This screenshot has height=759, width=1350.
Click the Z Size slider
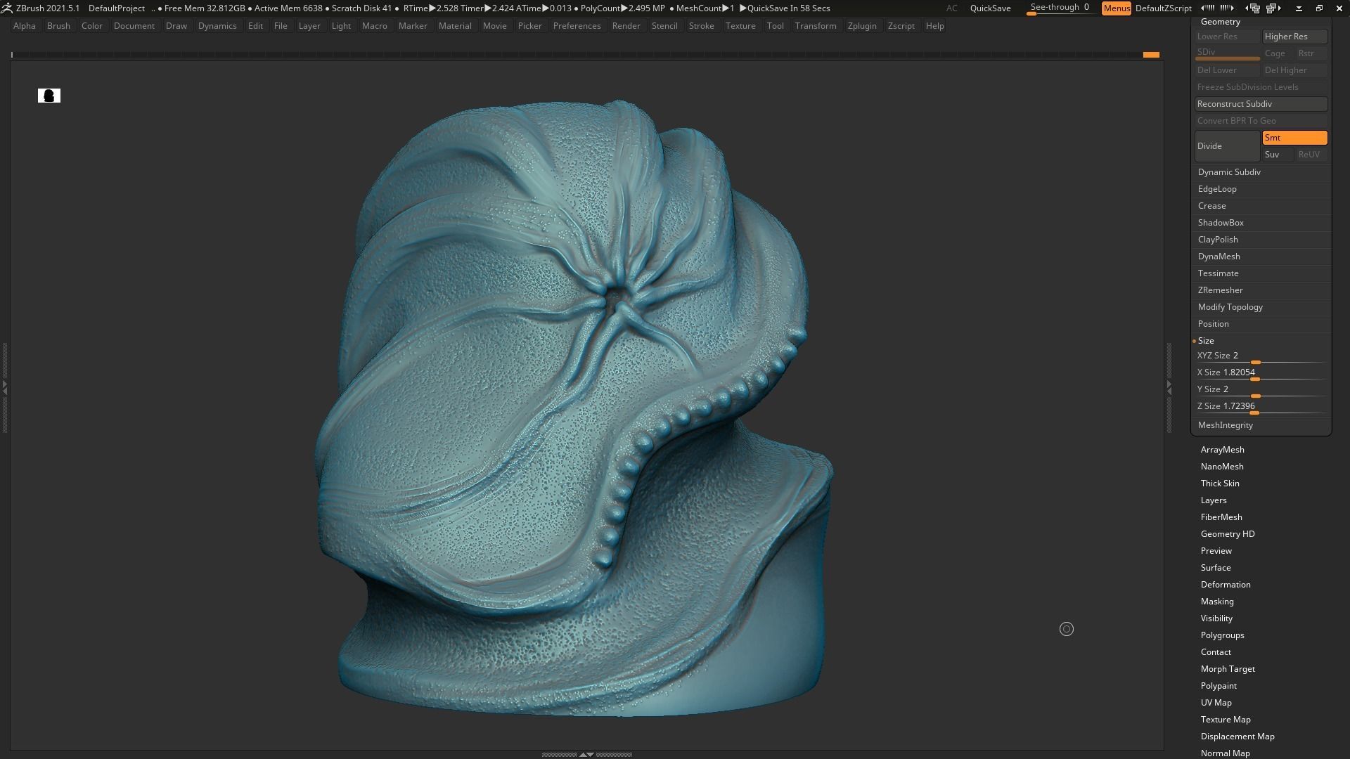tap(1261, 407)
